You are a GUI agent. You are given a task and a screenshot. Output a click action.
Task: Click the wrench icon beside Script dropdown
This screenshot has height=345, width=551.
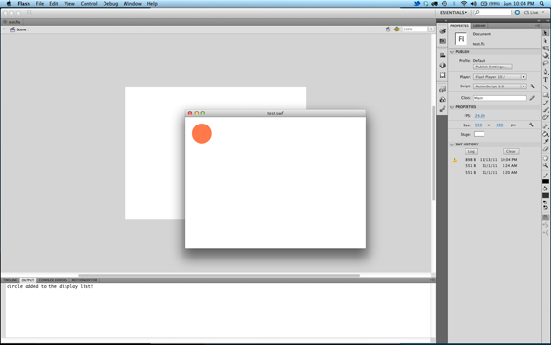point(532,86)
